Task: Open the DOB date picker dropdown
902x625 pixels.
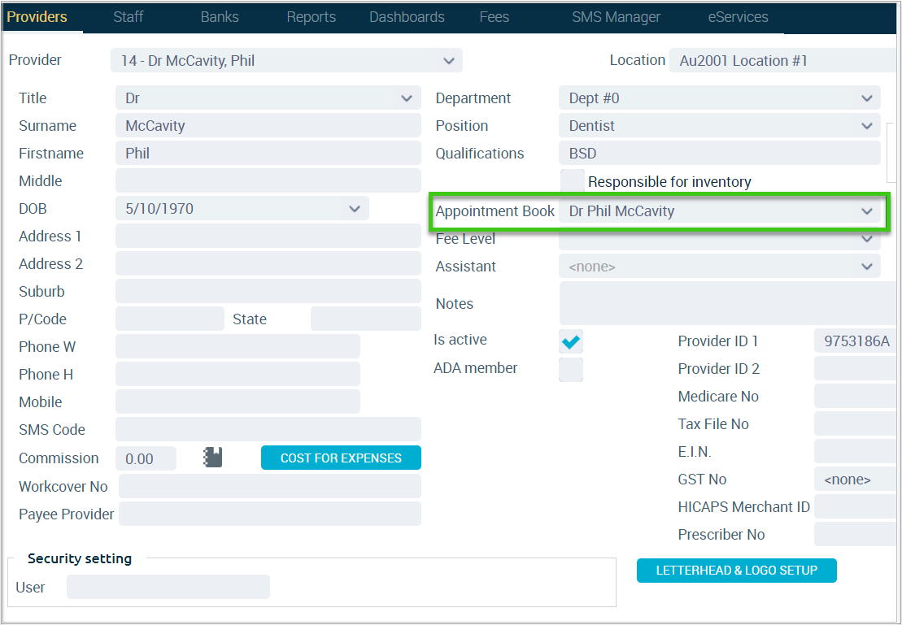Action: (242, 209)
